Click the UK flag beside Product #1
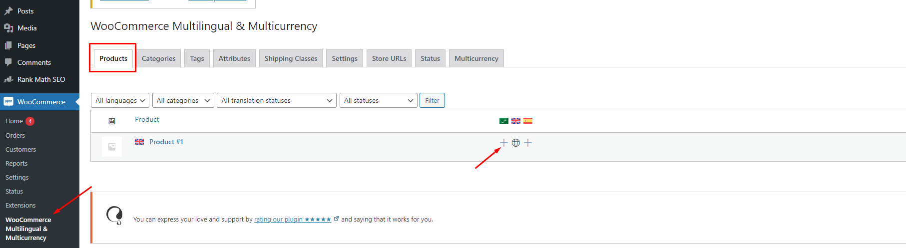The image size is (906, 248). coord(139,142)
